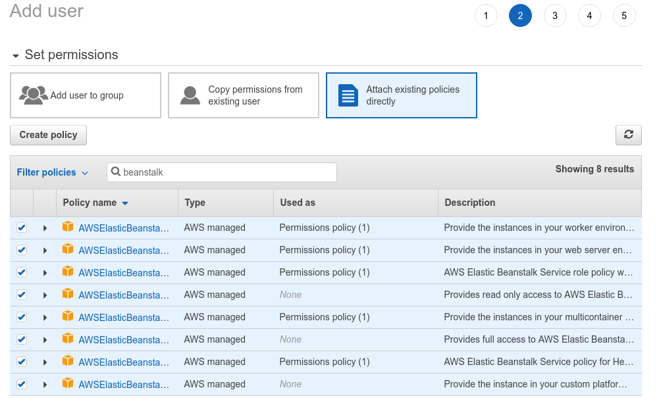Expand the Service policy for He… row
The image size is (659, 415).
coord(45,362)
